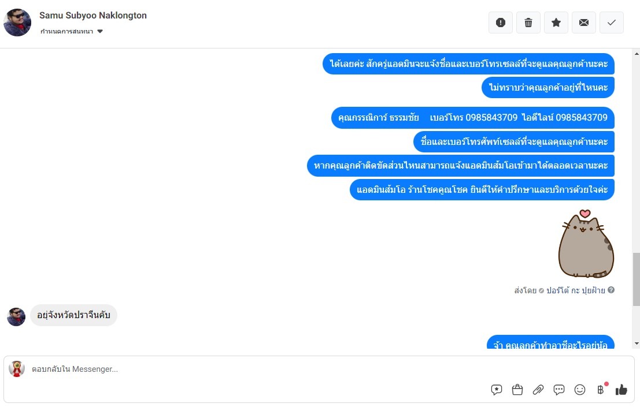Image resolution: width=640 pixels, height=407 pixels.
Task: Open Samu Subyoo Naklongton profile name
Action: pyautogui.click(x=93, y=16)
